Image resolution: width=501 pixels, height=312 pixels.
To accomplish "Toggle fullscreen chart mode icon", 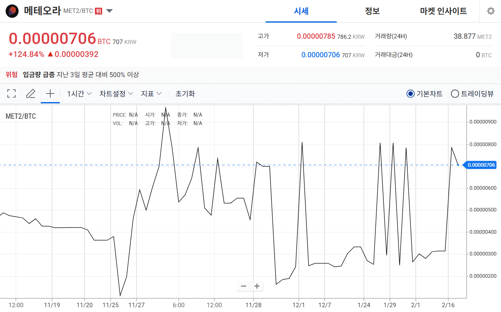I will (11, 94).
